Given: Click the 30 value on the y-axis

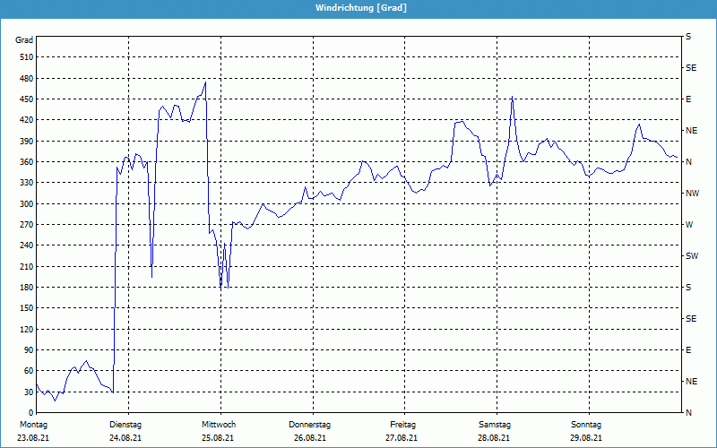Looking at the screenshot, I should [27, 392].
